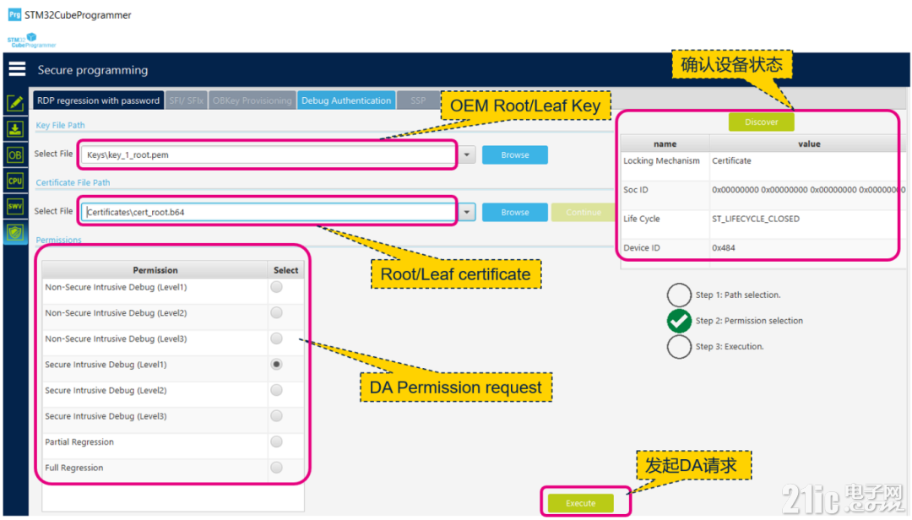Open the CPU sidebar icon
Image resolution: width=912 pixels, height=520 pixels.
(15, 181)
